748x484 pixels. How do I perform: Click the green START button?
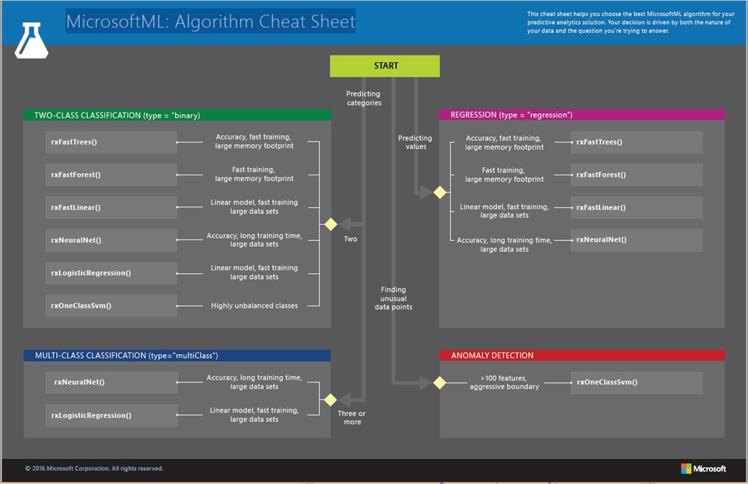point(385,65)
